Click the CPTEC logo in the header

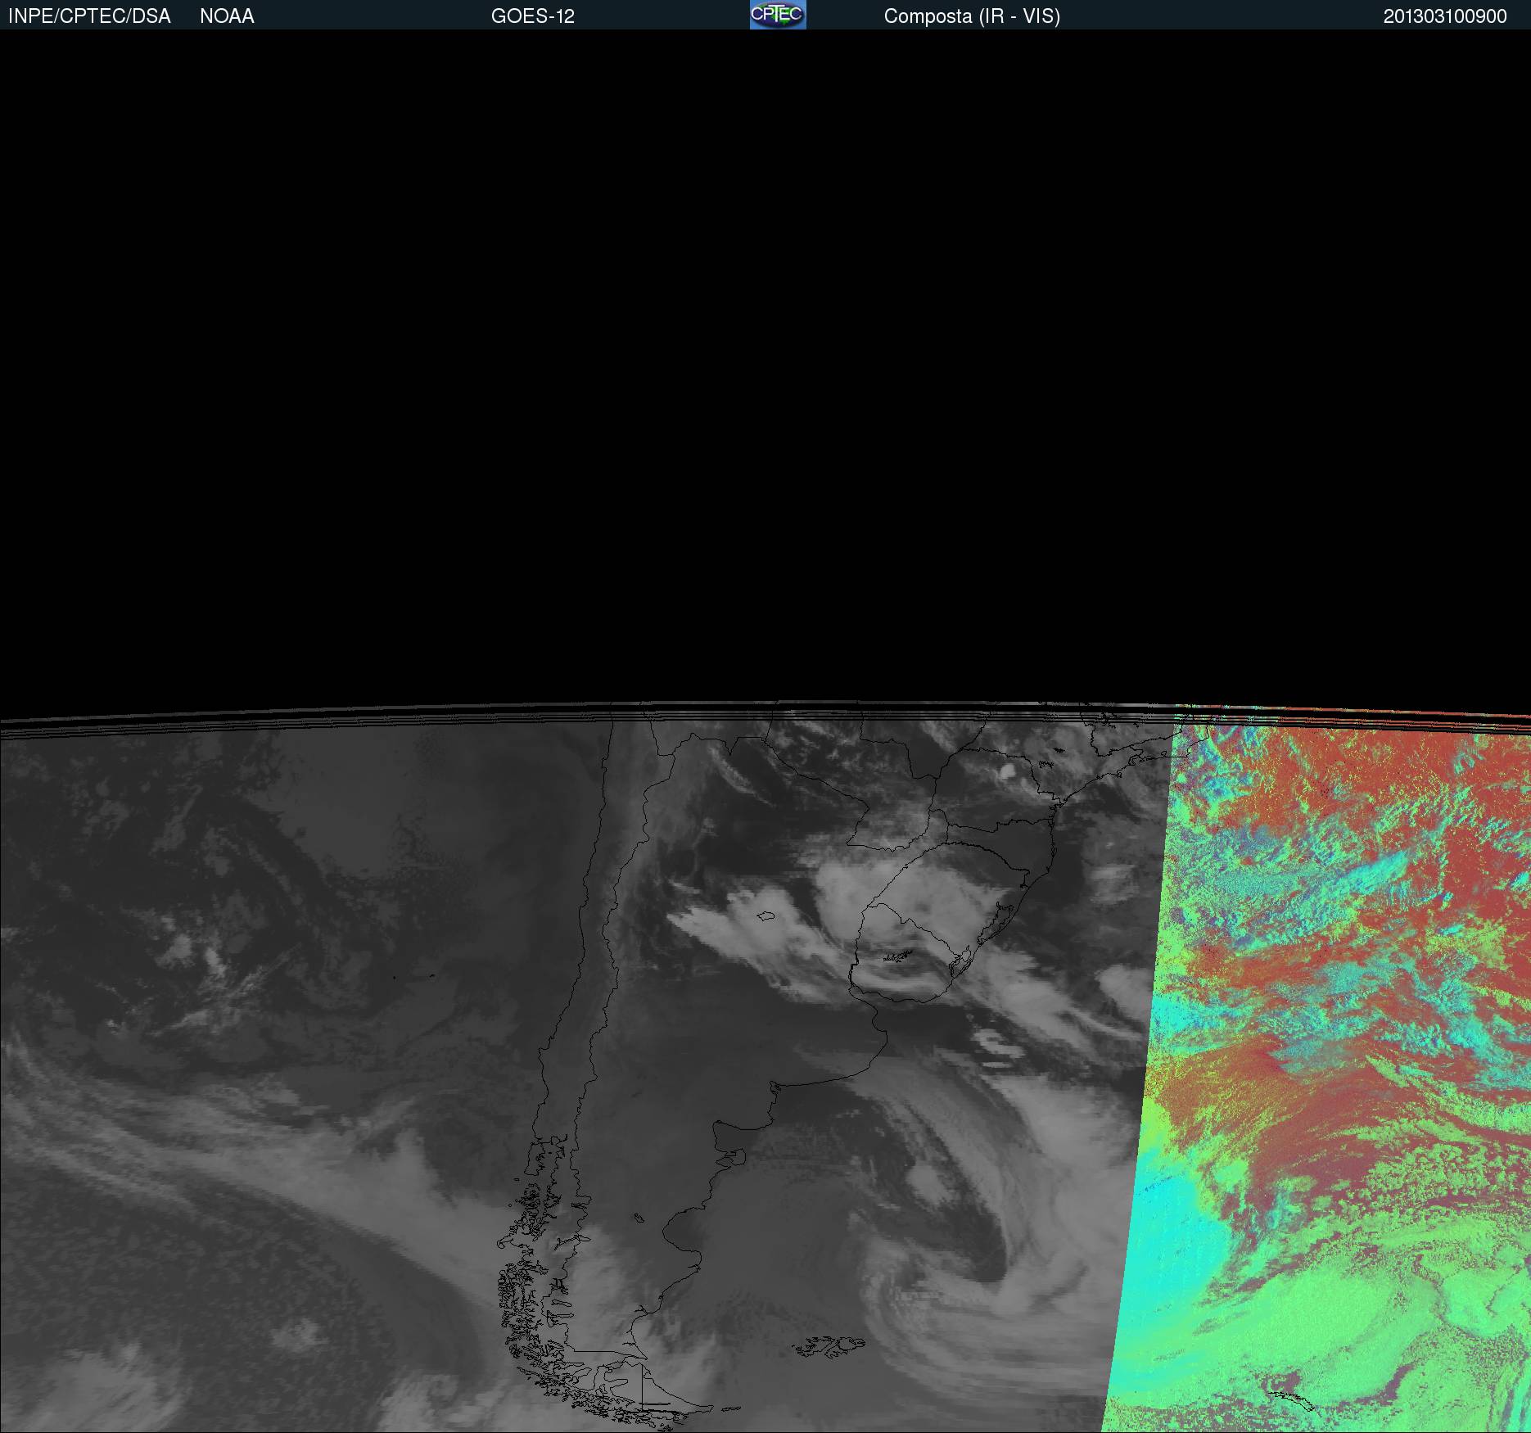point(778,15)
